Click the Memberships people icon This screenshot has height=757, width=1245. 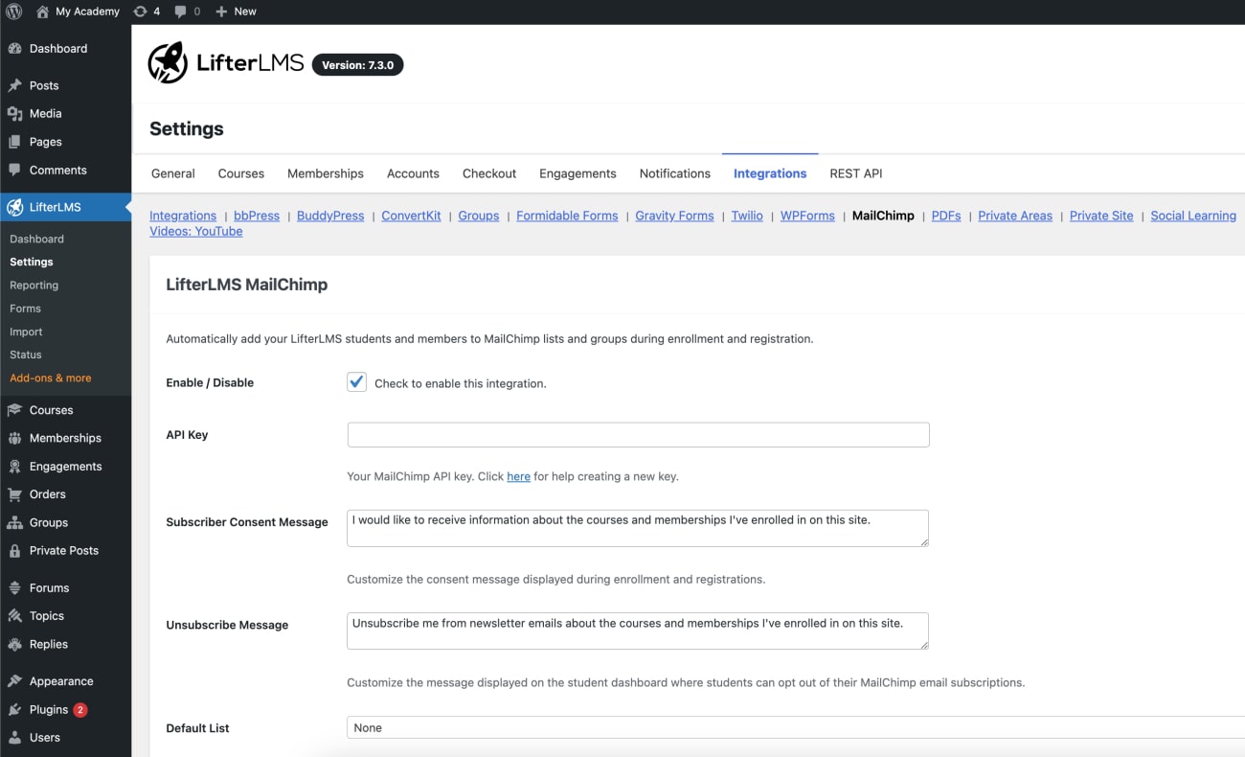pos(14,438)
